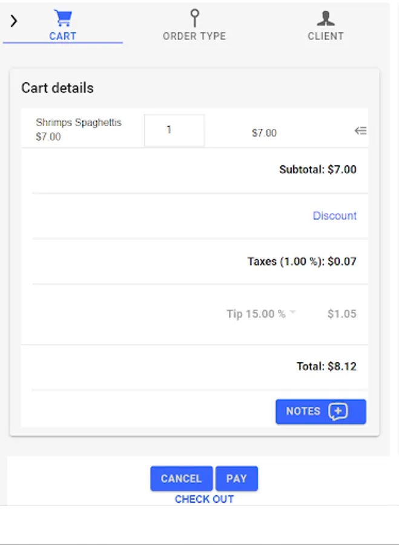Viewport: 399px width, 545px height.
Task: Apply a Discount to the cart
Action: point(335,216)
